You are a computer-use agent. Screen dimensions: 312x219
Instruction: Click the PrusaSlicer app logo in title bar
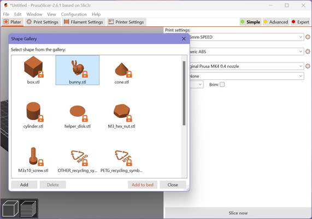tap(6, 5)
